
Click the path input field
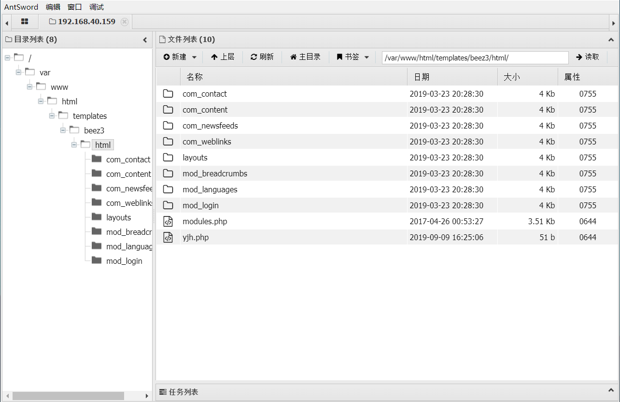(x=475, y=57)
